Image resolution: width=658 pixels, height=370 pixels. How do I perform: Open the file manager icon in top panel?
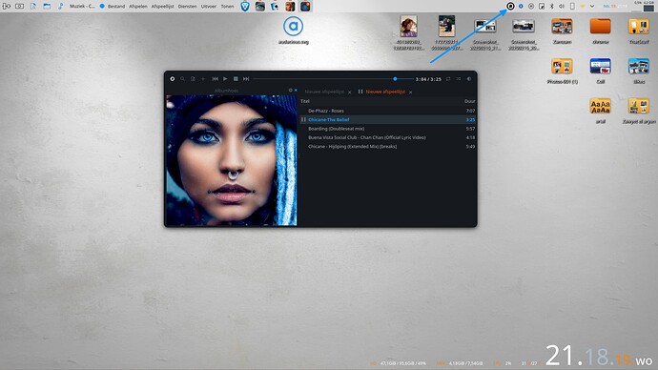tap(47, 7)
